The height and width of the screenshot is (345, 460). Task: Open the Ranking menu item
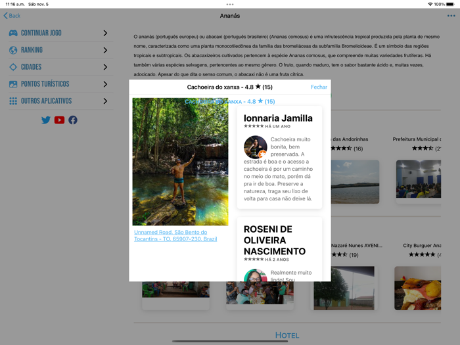(61, 50)
